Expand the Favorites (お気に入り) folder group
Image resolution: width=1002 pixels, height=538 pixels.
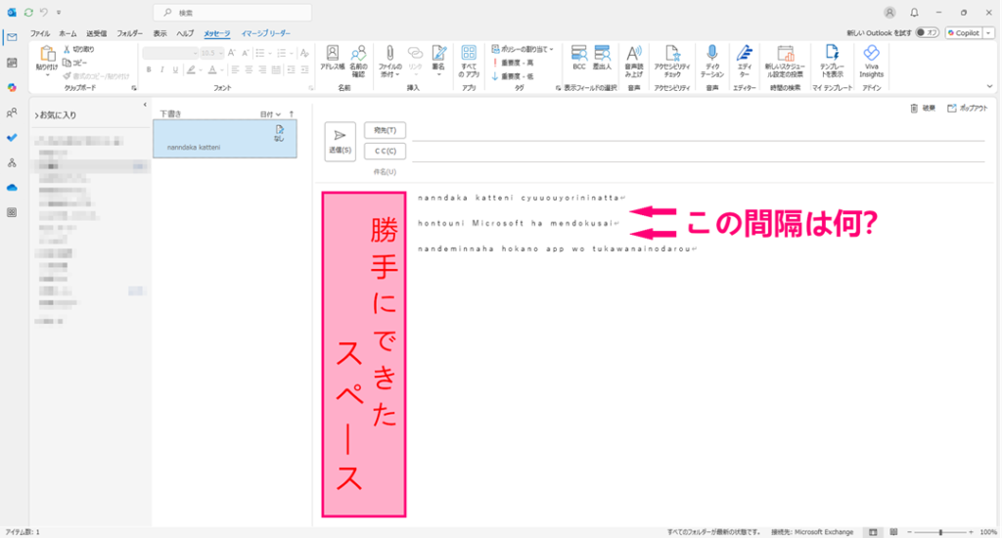37,115
